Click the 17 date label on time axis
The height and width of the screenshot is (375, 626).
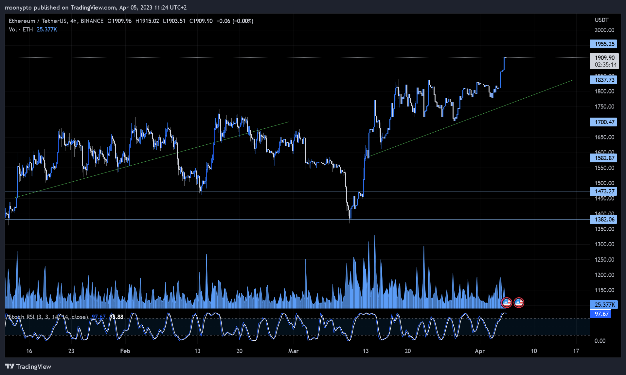point(576,351)
